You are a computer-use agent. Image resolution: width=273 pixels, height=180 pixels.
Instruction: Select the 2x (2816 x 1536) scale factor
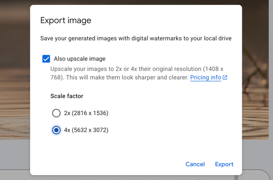pyautogui.click(x=56, y=113)
